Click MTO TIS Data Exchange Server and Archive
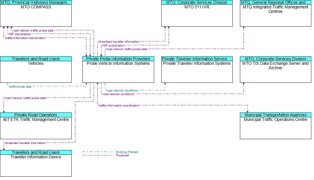Viewport: 314px width, 180px height. click(x=276, y=70)
